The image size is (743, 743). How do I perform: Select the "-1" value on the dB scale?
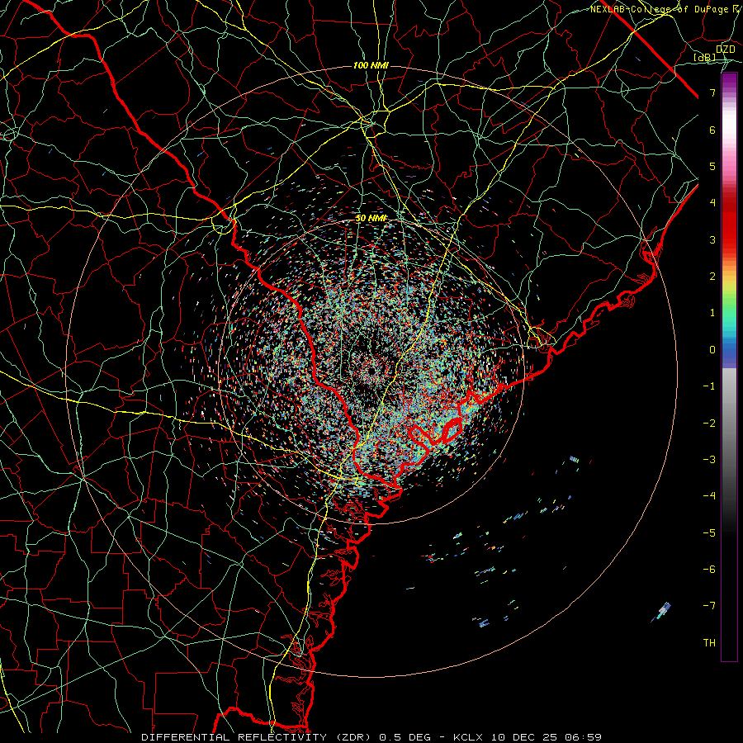pyautogui.click(x=709, y=386)
